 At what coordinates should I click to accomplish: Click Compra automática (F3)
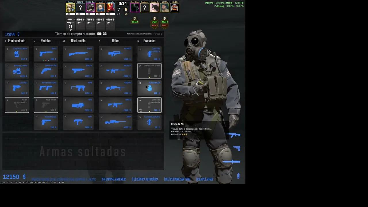coord(145,179)
